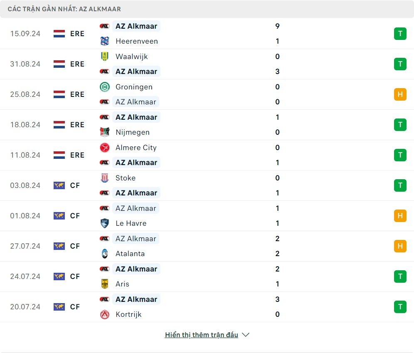Image resolution: width=414 pixels, height=353 pixels.
Task: Click the Groningen green crest icon
Action: pyautogui.click(x=104, y=87)
